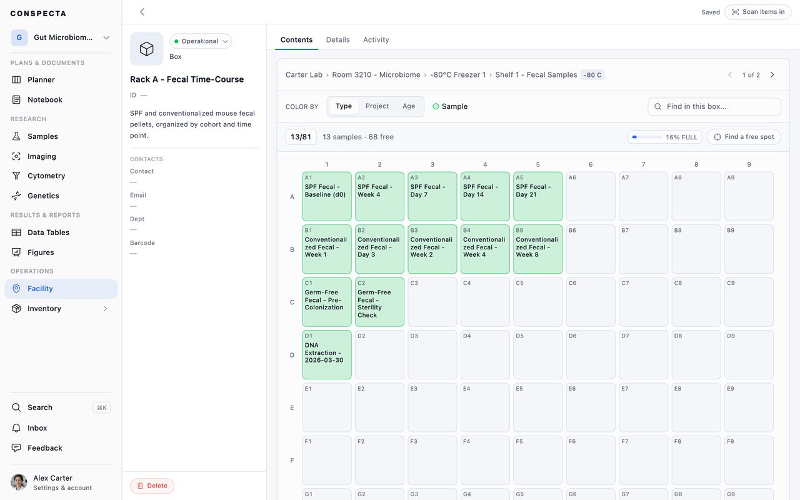Expand the Inventory submenu chevron

tap(105, 309)
